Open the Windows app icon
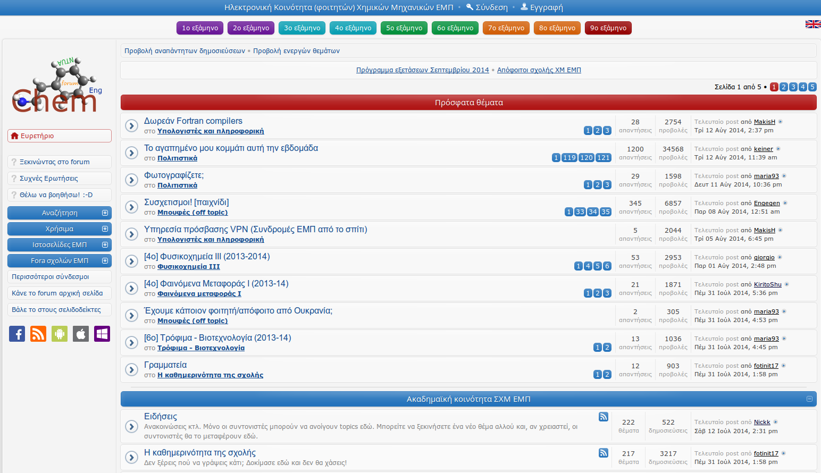This screenshot has height=473, width=821. (x=102, y=334)
